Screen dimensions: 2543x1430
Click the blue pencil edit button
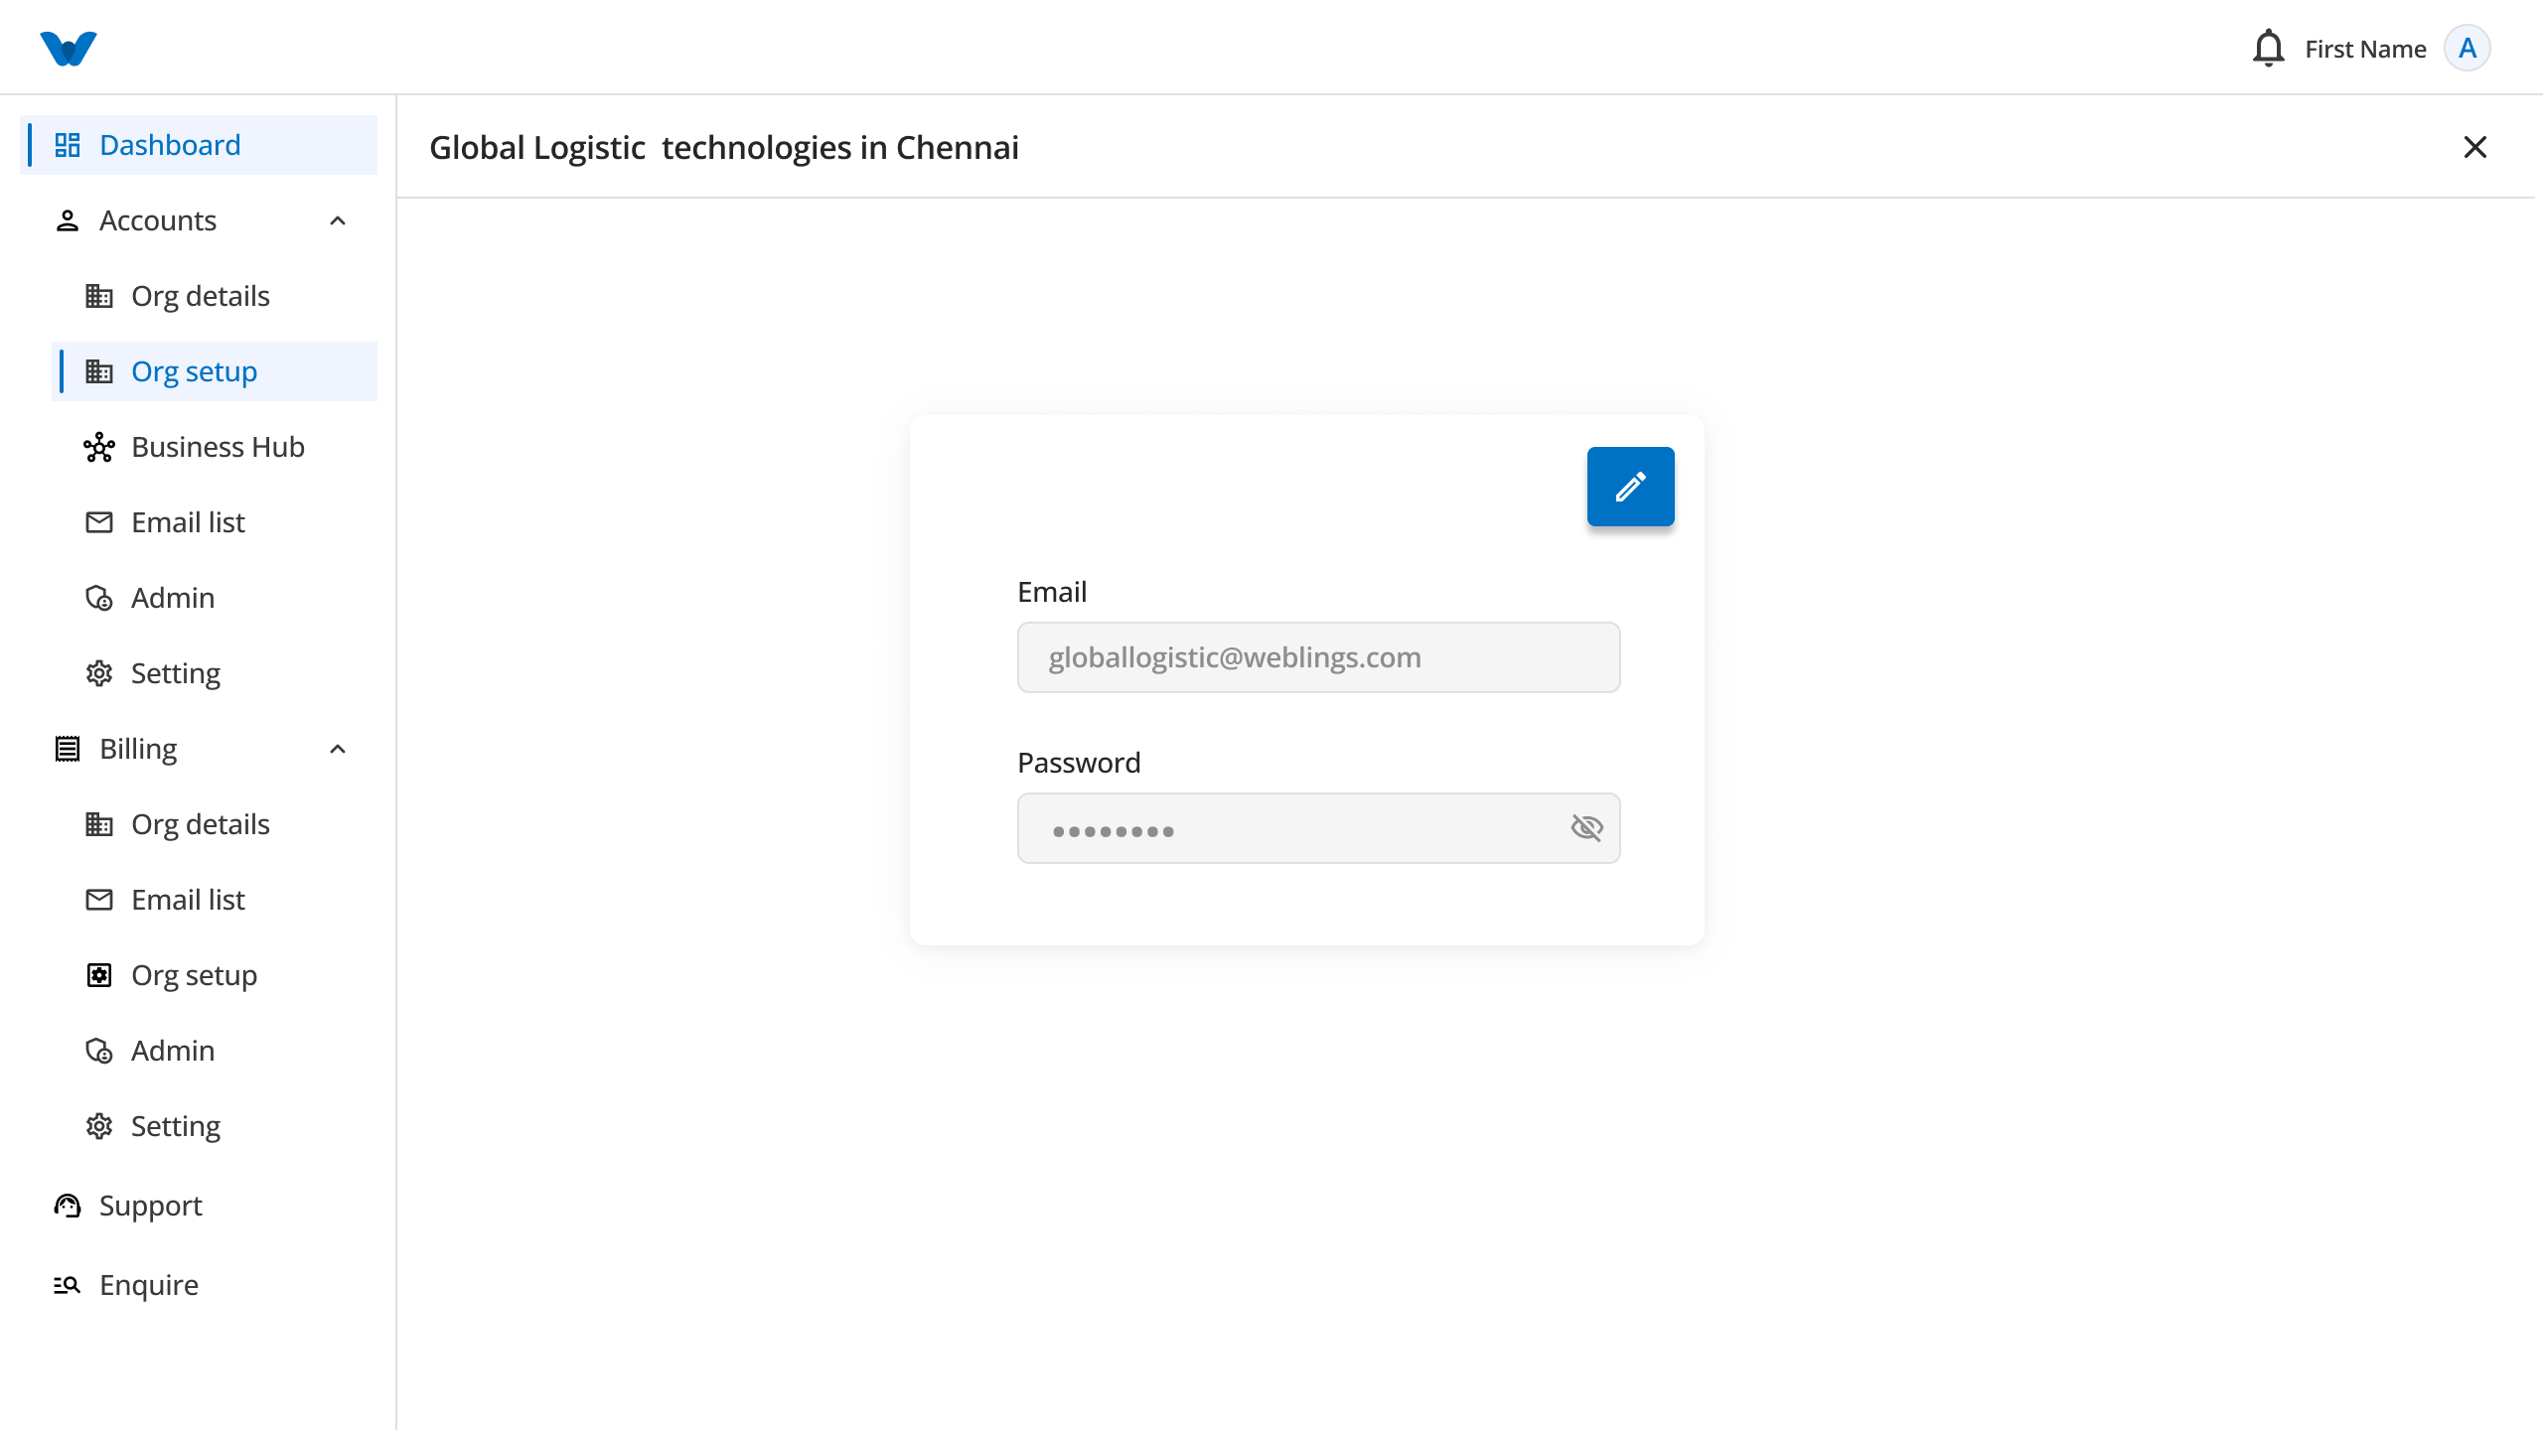(1630, 487)
